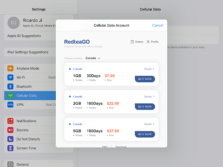
Task: Click the 1GB volume value
Action: pos(77,76)
